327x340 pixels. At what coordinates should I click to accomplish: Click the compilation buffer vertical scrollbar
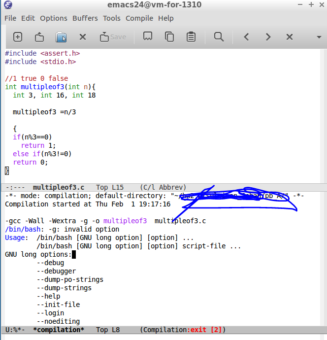324,259
